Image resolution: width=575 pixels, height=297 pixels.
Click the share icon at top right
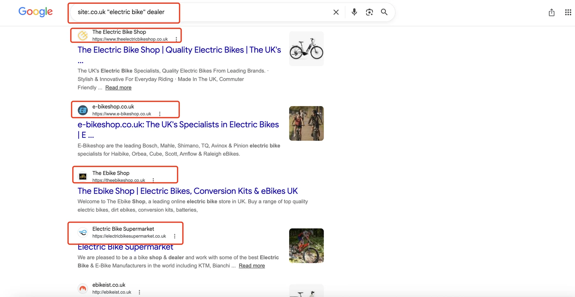[x=552, y=12]
